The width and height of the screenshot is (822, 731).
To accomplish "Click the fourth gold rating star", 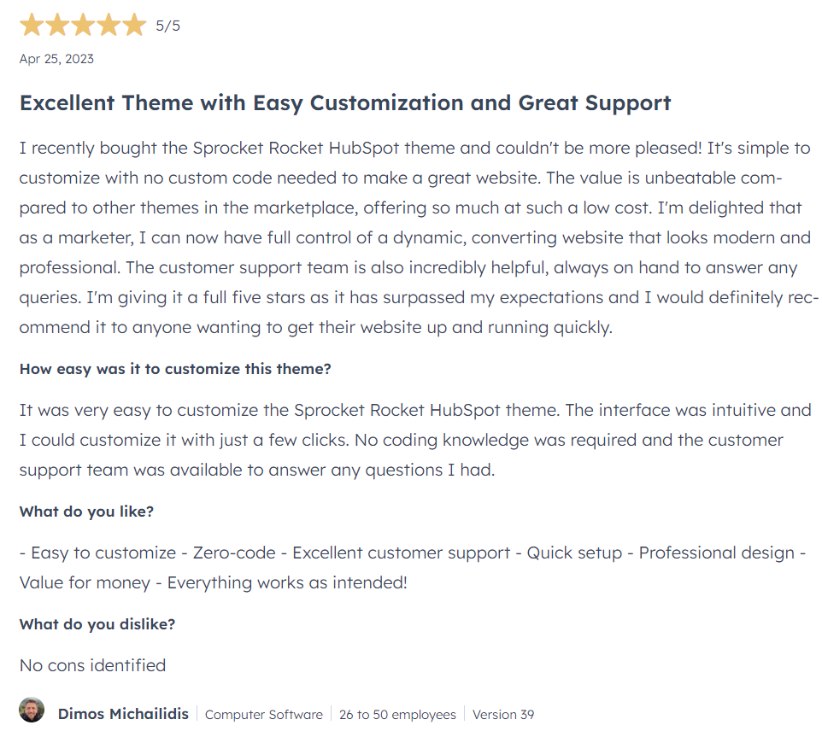I will [109, 25].
